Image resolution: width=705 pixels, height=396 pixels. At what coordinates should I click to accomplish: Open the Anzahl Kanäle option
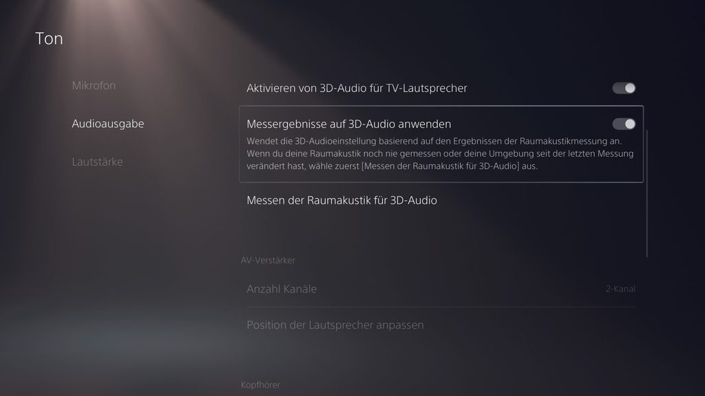441,289
